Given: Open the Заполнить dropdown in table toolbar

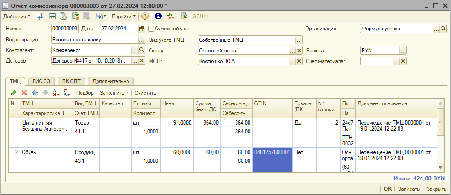Looking at the screenshot, I should tap(114, 93).
